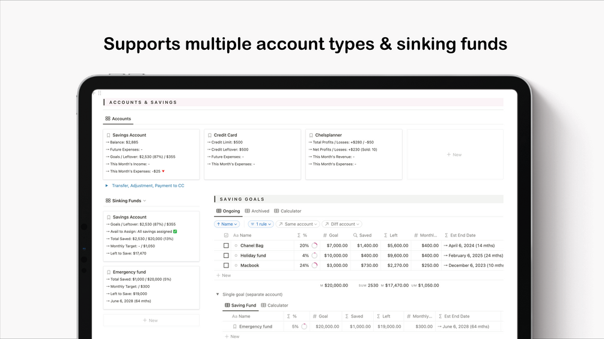This screenshot has width=604, height=339.
Task: Click the Monthly column header in Saving Goals
Action: (426, 235)
